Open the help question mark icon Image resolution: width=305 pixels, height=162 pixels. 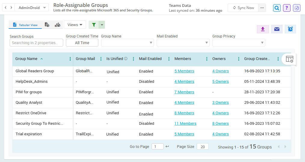point(287,8)
